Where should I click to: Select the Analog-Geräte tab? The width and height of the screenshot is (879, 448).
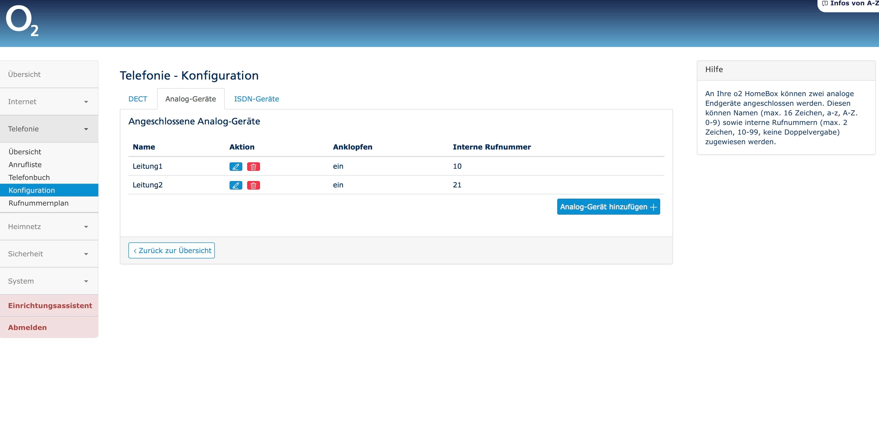pyautogui.click(x=190, y=99)
